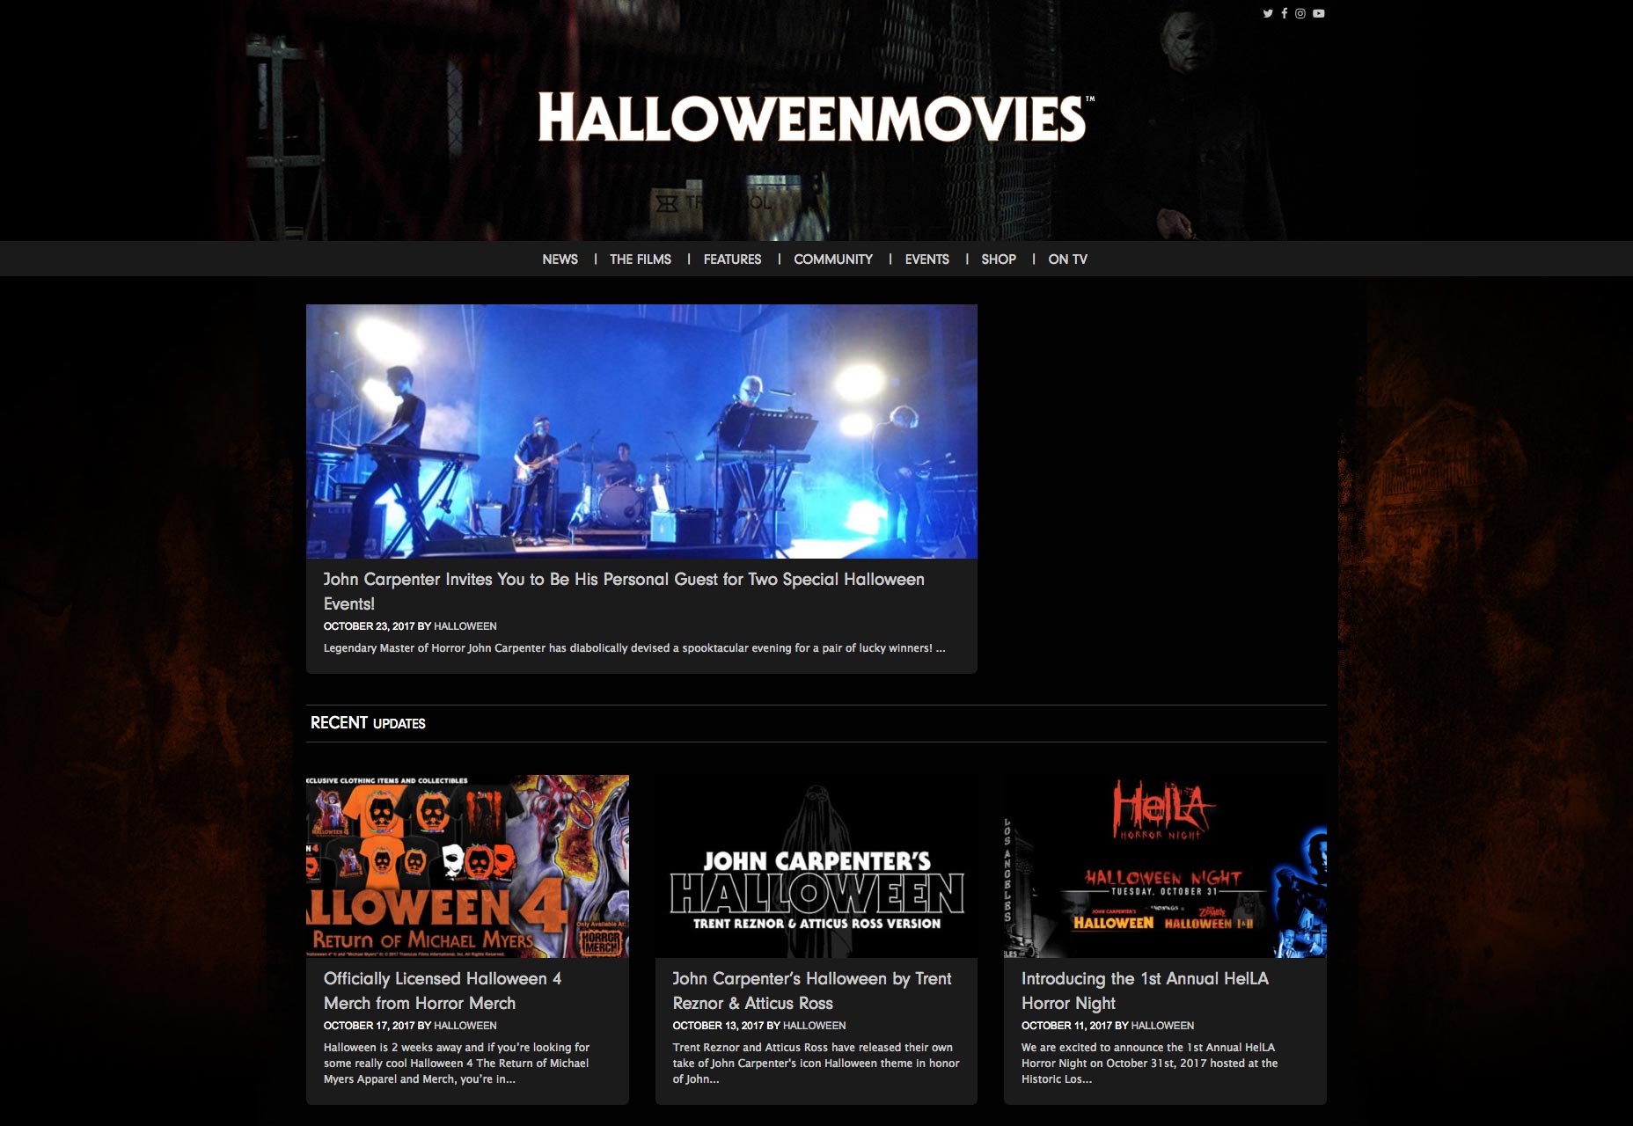
Task: Open The Films menu item
Action: tap(641, 260)
